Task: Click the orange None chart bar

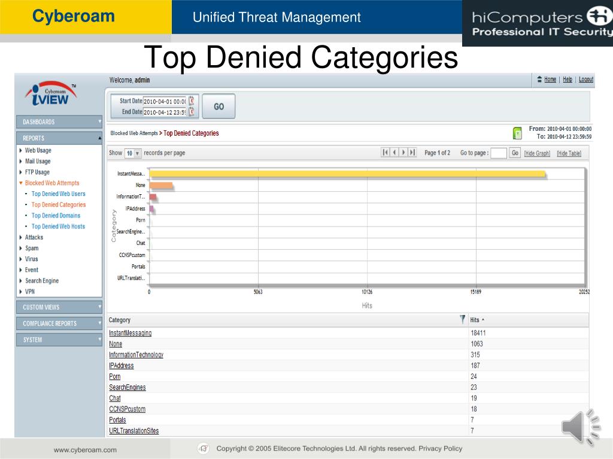Action: 160,185
